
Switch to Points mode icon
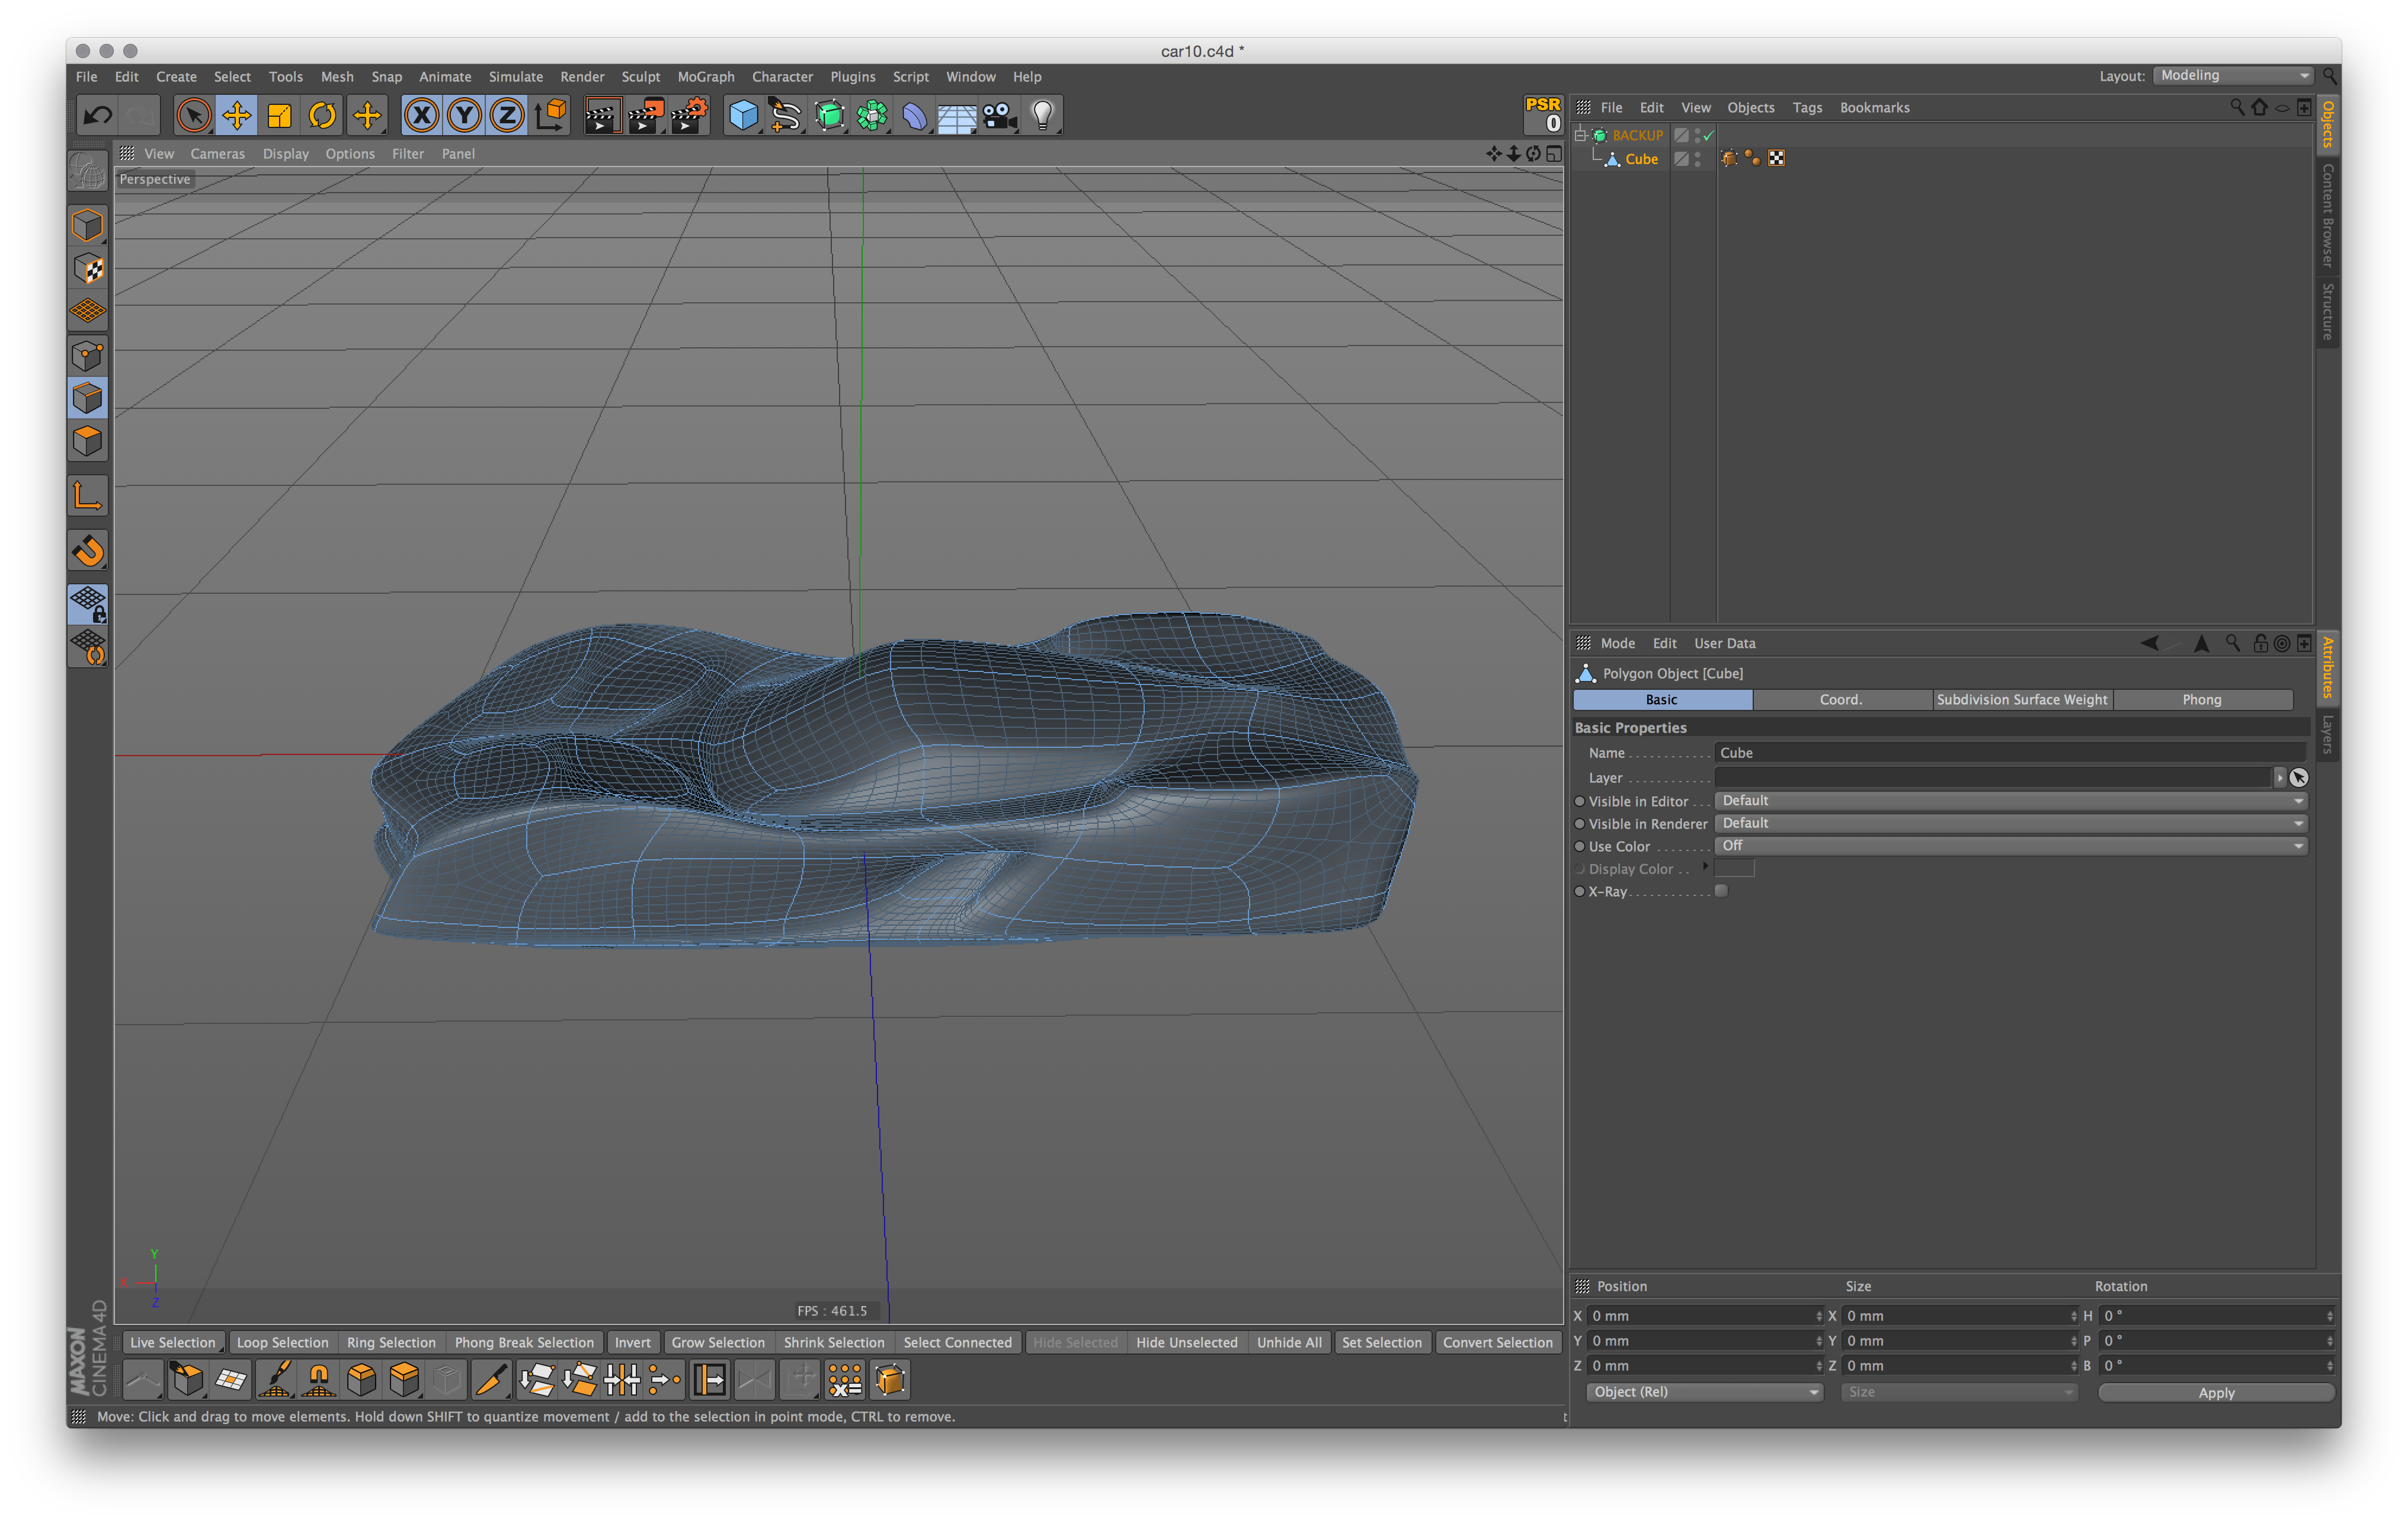(88, 355)
